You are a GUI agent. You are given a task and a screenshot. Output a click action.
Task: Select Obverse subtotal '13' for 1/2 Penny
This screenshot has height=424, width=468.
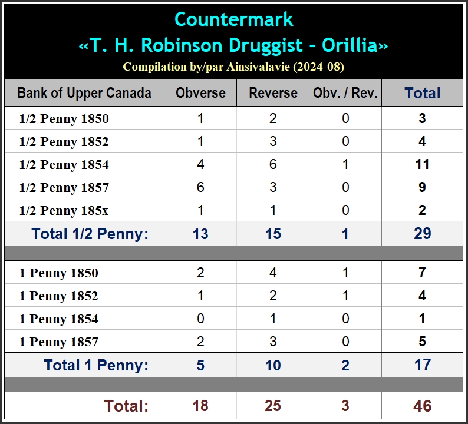[x=200, y=234]
